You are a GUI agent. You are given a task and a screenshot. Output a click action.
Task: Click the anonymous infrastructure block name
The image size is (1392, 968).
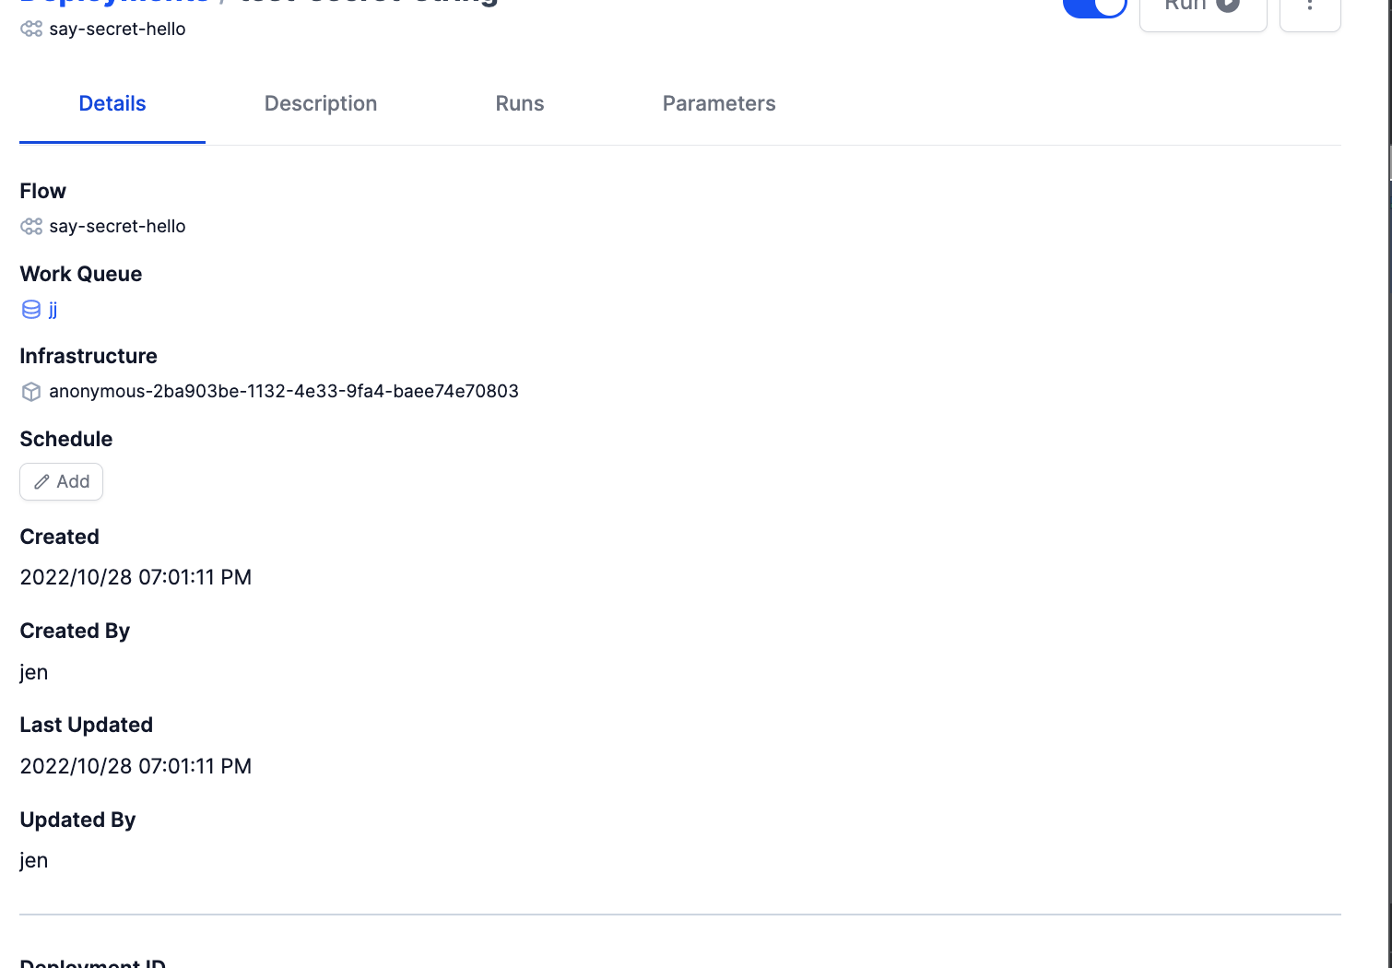tap(285, 391)
